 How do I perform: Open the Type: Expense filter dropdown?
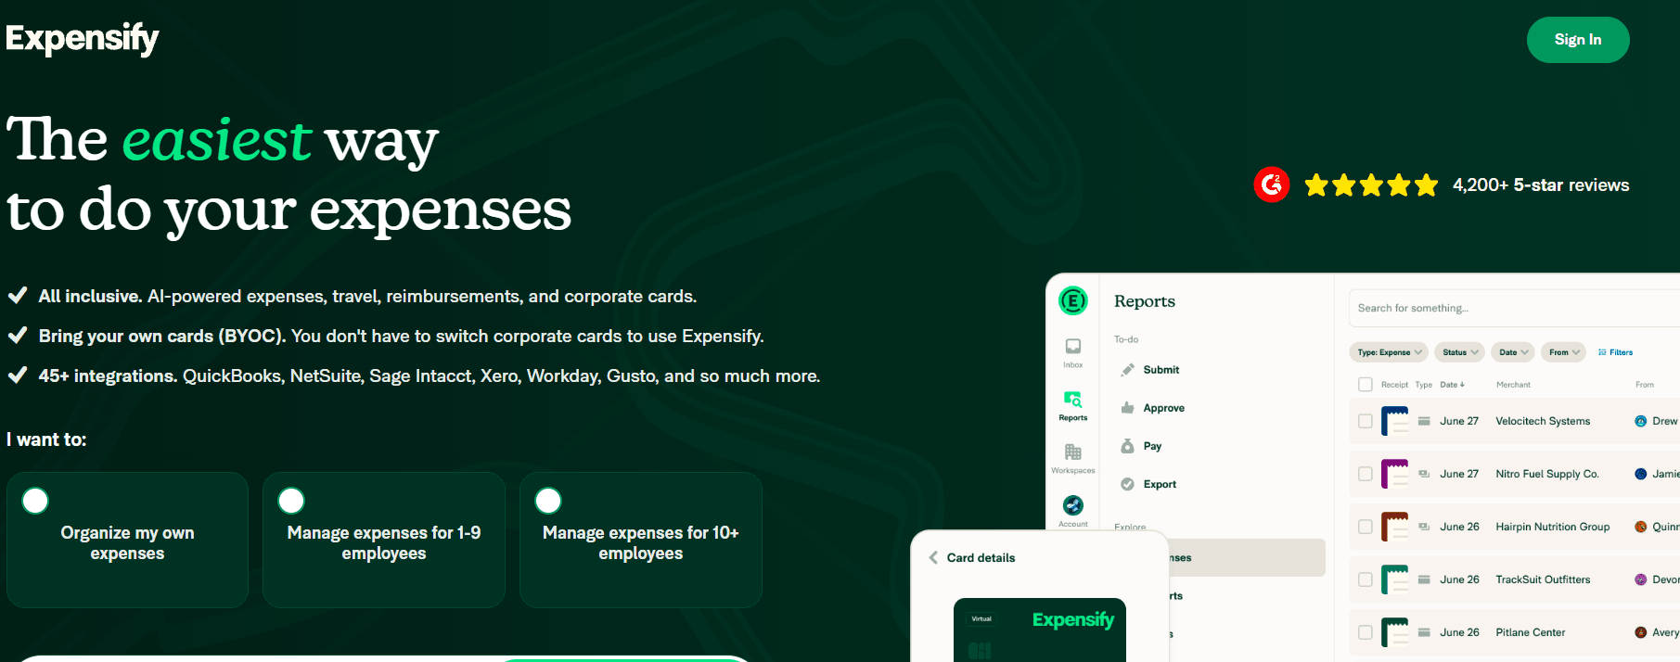point(1389,352)
